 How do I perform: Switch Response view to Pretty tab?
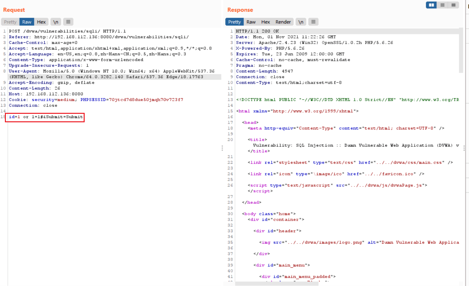click(x=234, y=22)
